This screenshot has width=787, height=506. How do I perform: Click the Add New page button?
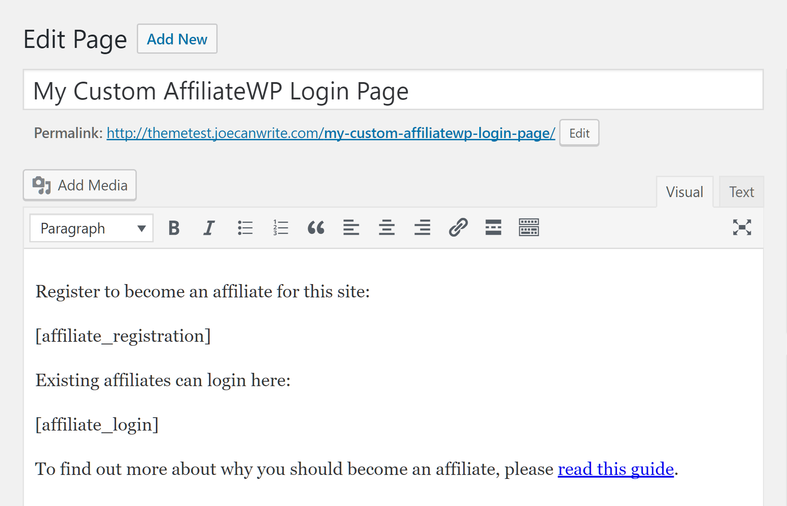point(177,39)
